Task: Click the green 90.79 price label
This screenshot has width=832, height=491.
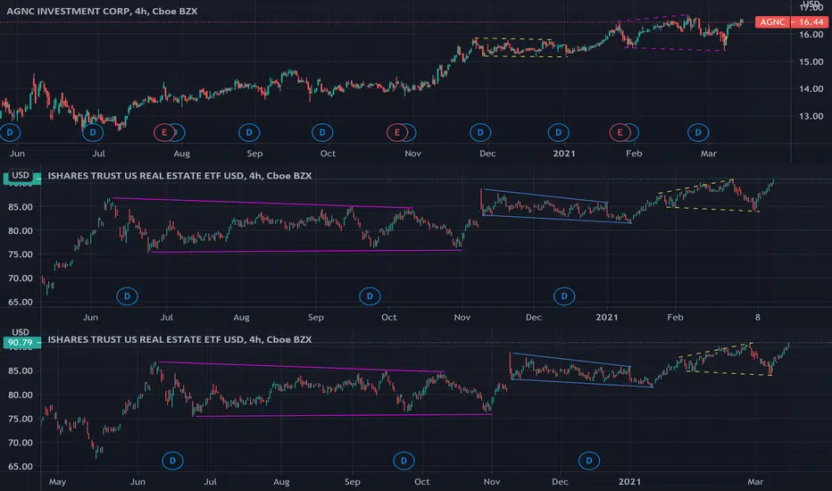Action: point(21,343)
